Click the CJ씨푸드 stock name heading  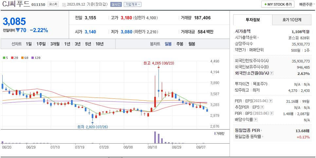pos(15,4)
